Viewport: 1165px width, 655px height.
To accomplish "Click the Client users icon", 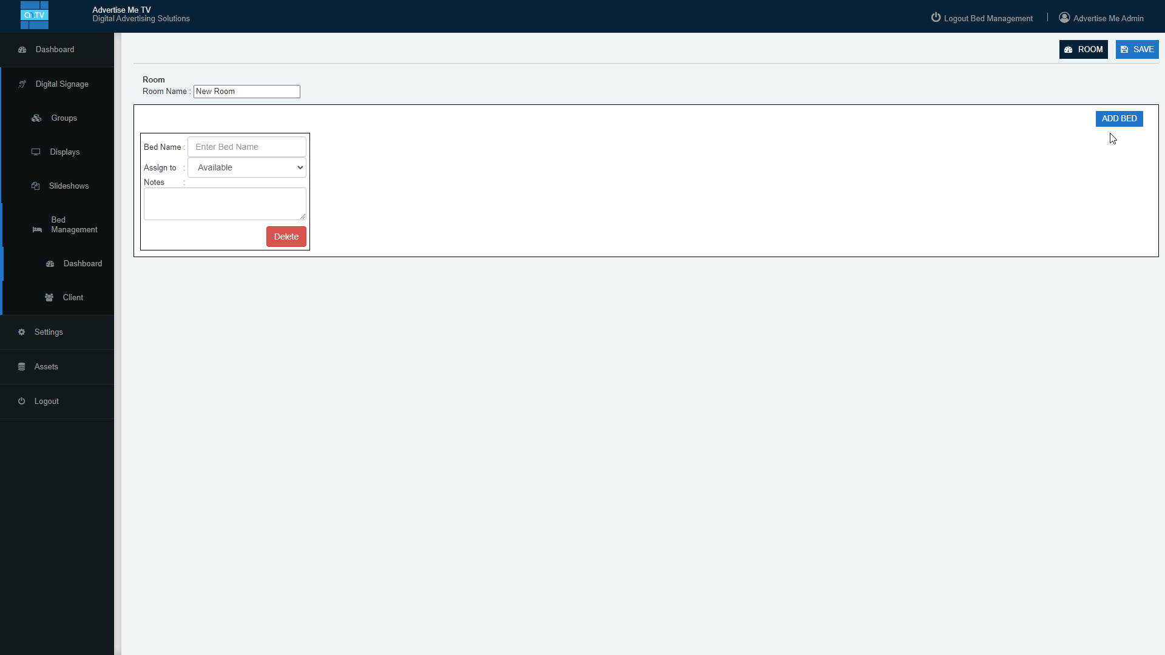I will pyautogui.click(x=49, y=298).
